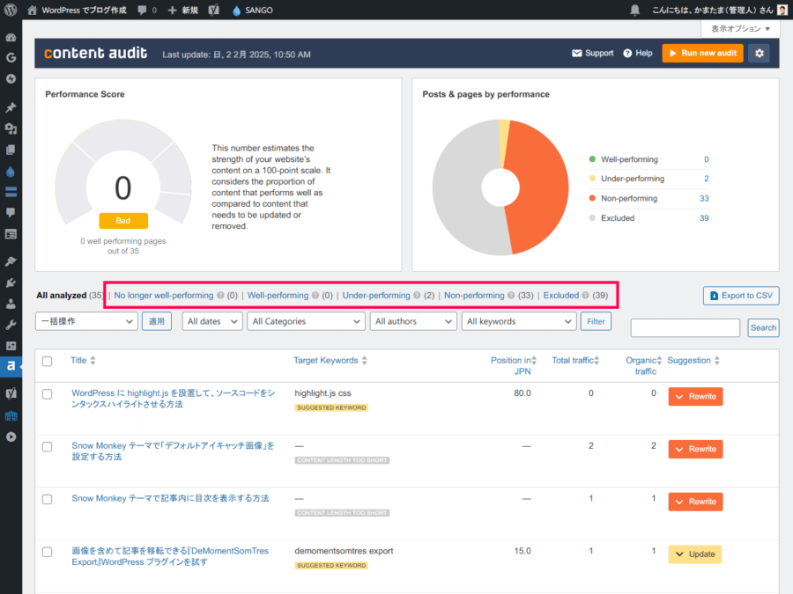
Task: Select the No longer well-performing filter
Action: [163, 296]
